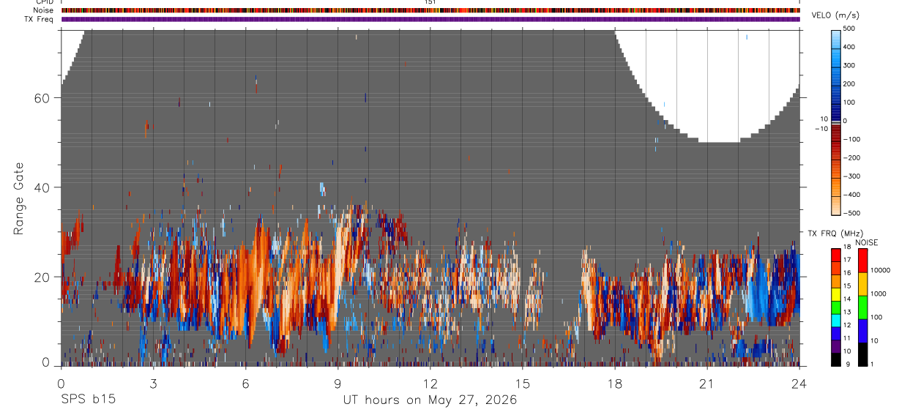Select the blue segment of NOISE legend
899x415 pixels.
862,331
